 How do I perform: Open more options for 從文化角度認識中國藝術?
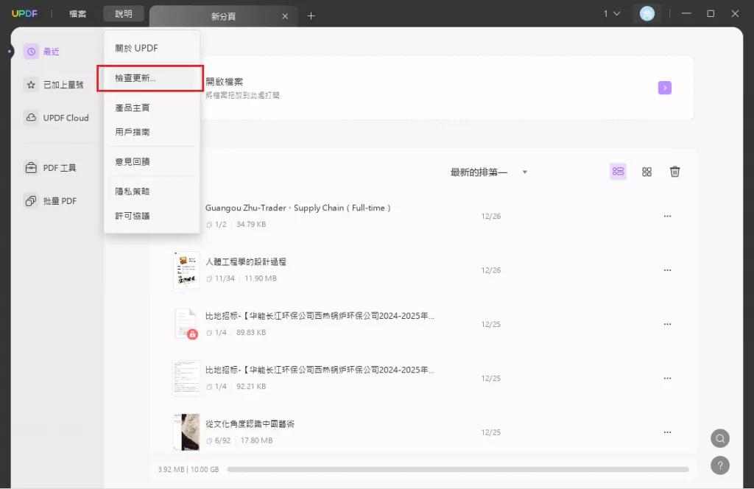tap(667, 432)
